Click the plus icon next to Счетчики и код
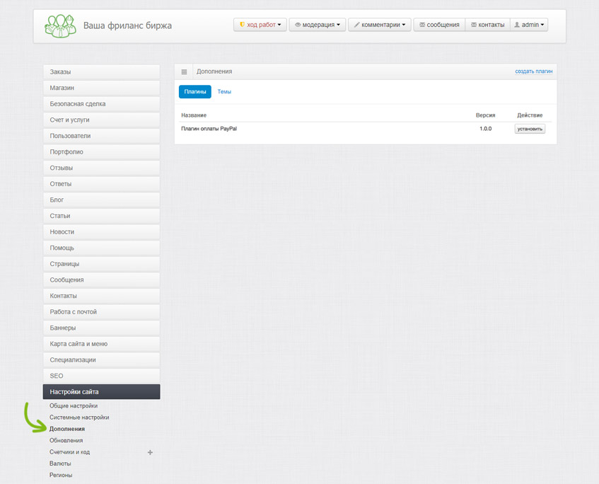Screen dimensions: 599x484 [150, 452]
